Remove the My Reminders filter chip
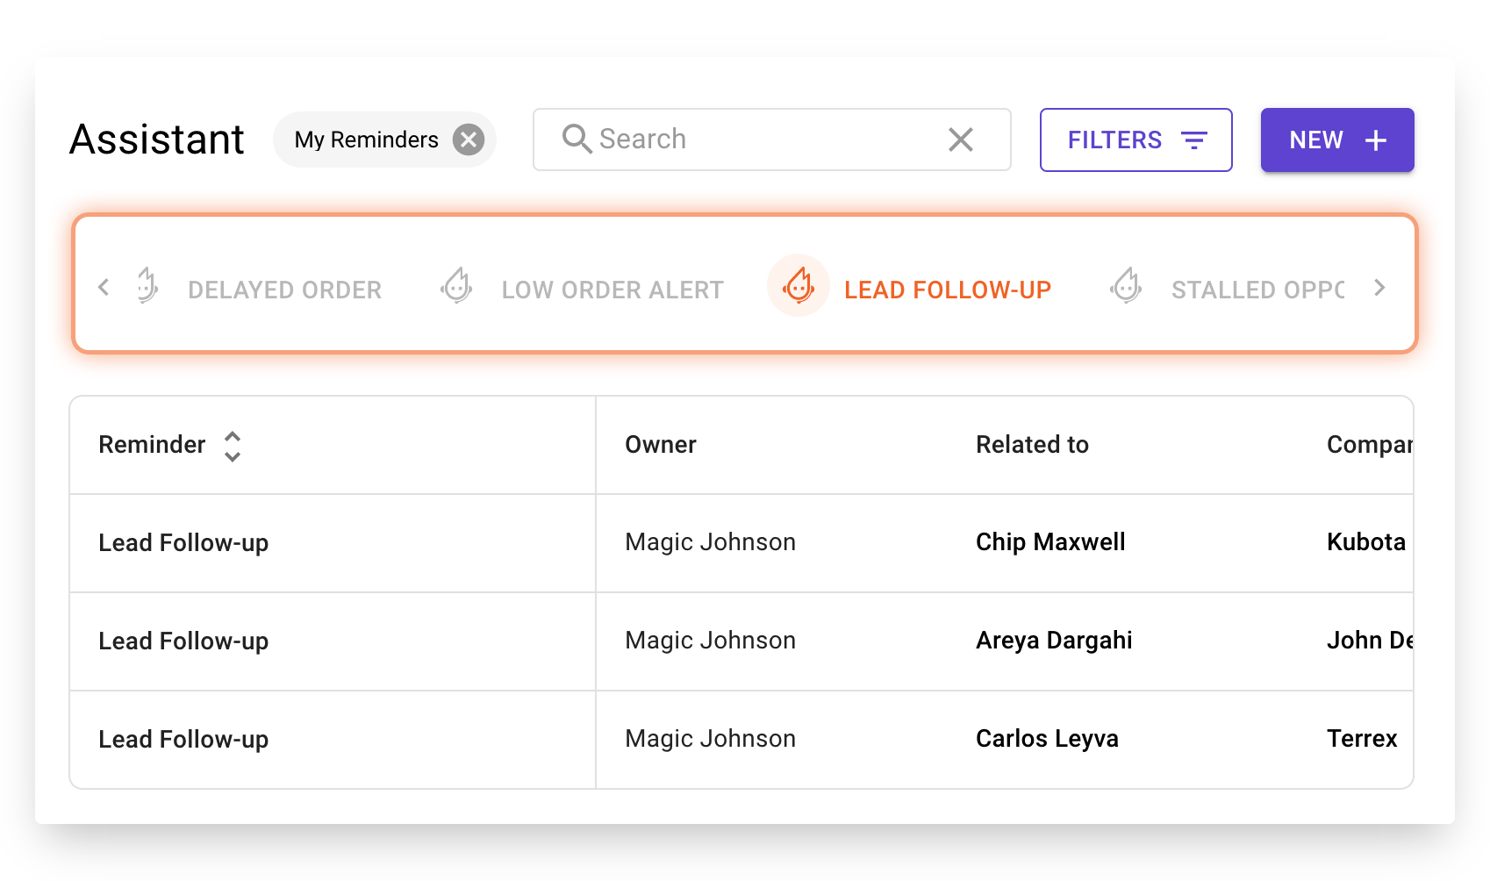The image size is (1490, 881). (469, 140)
